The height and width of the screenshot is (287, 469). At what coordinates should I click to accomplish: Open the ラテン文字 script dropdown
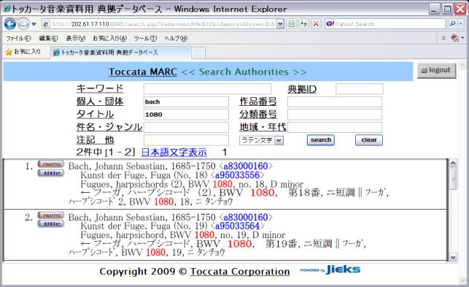pos(261,140)
